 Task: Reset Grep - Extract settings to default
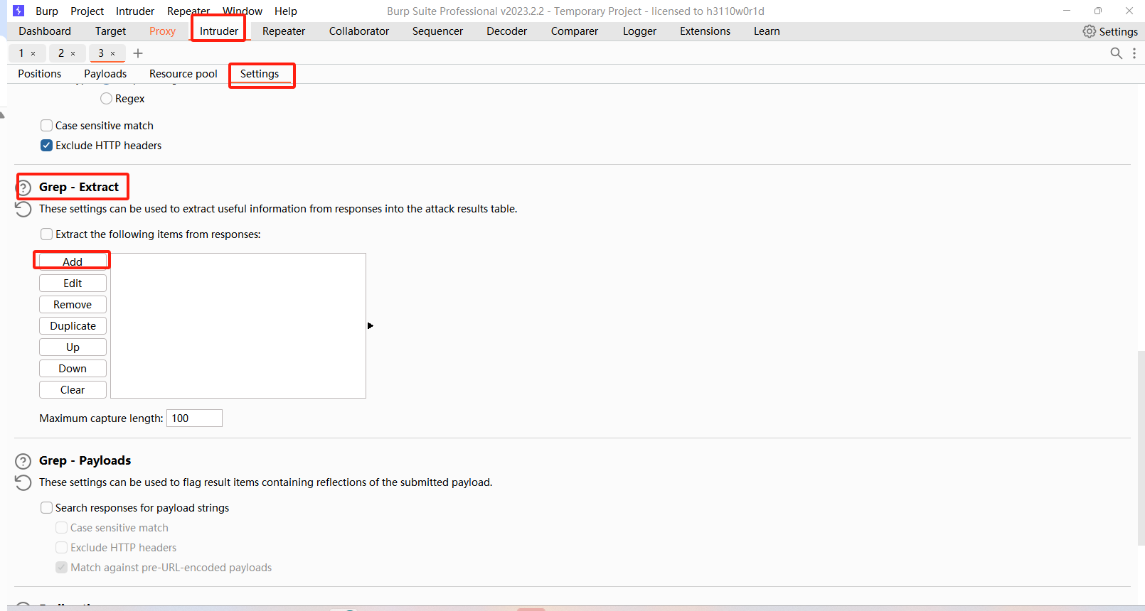(23, 209)
